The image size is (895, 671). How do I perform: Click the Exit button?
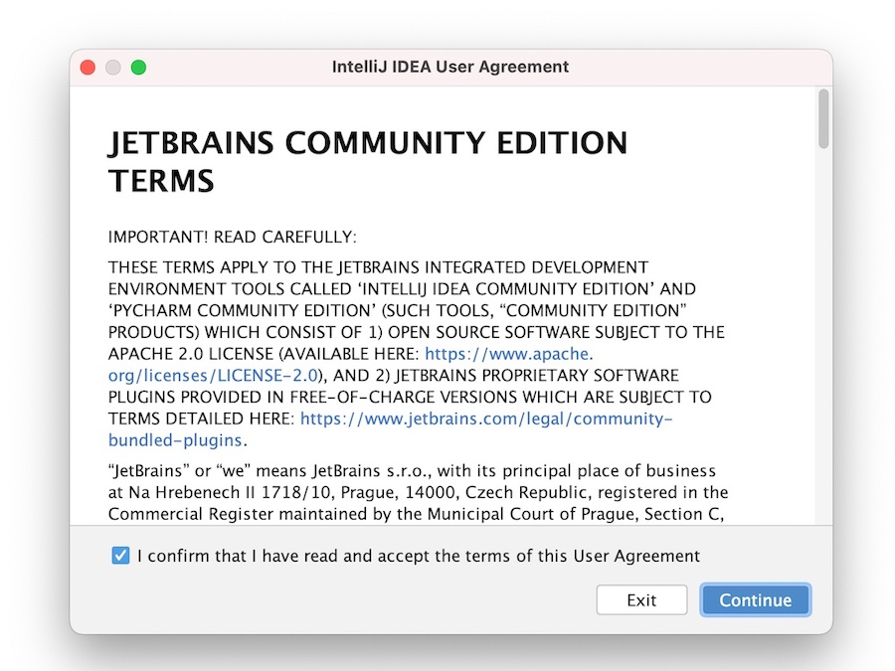click(x=641, y=599)
